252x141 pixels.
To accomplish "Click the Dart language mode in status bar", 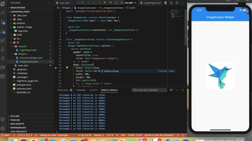I will (123, 135).
